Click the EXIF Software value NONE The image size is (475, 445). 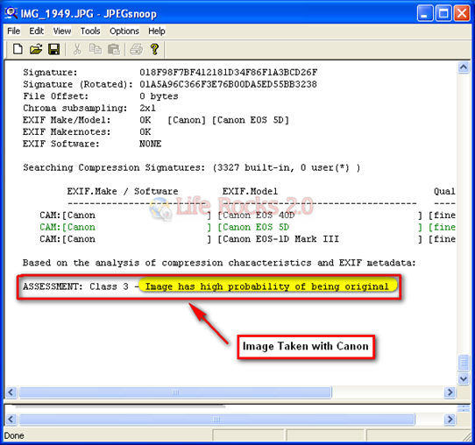(x=150, y=144)
